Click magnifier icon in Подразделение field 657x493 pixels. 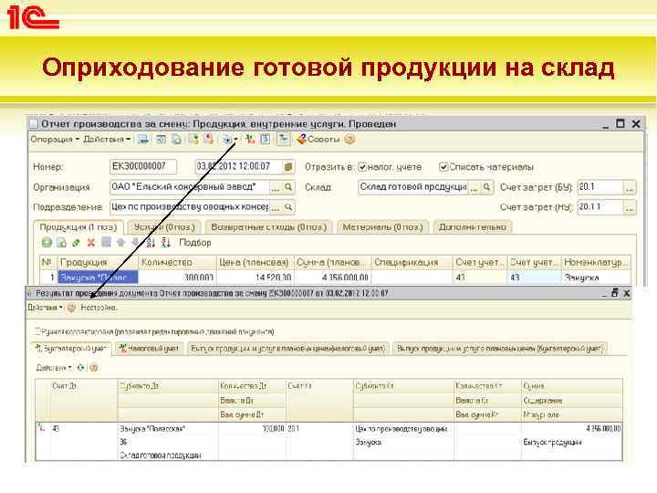coord(288,207)
